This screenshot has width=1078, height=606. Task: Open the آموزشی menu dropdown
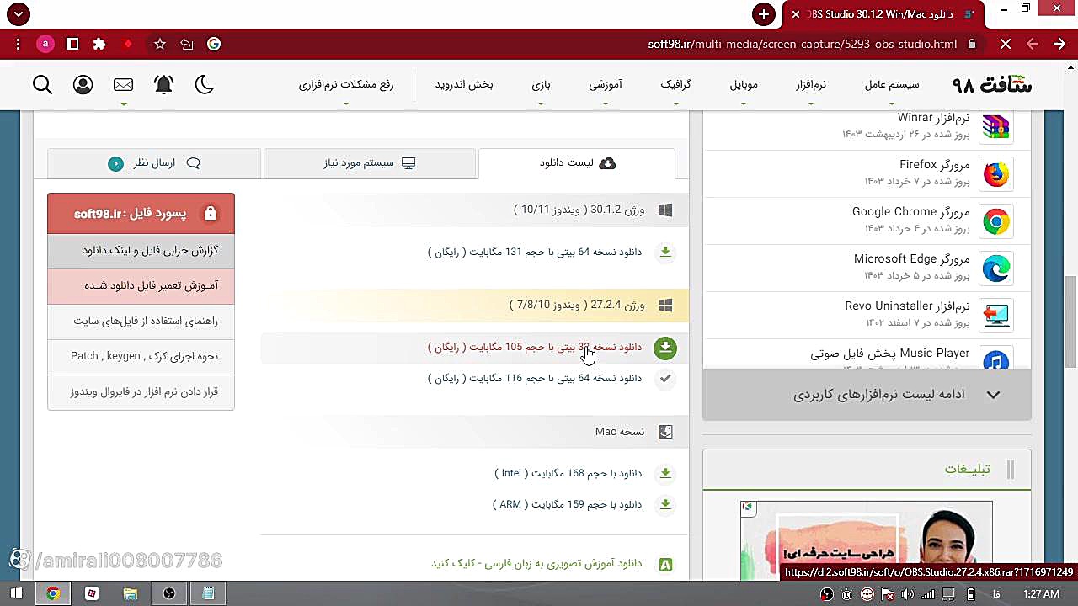(x=606, y=85)
